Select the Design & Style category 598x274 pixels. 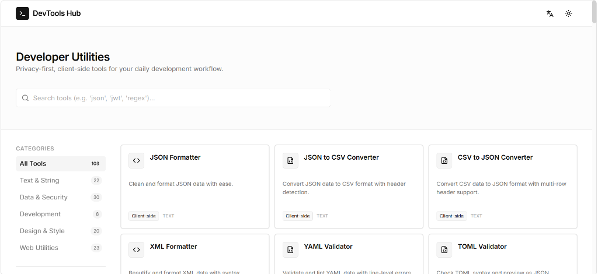tap(61, 231)
